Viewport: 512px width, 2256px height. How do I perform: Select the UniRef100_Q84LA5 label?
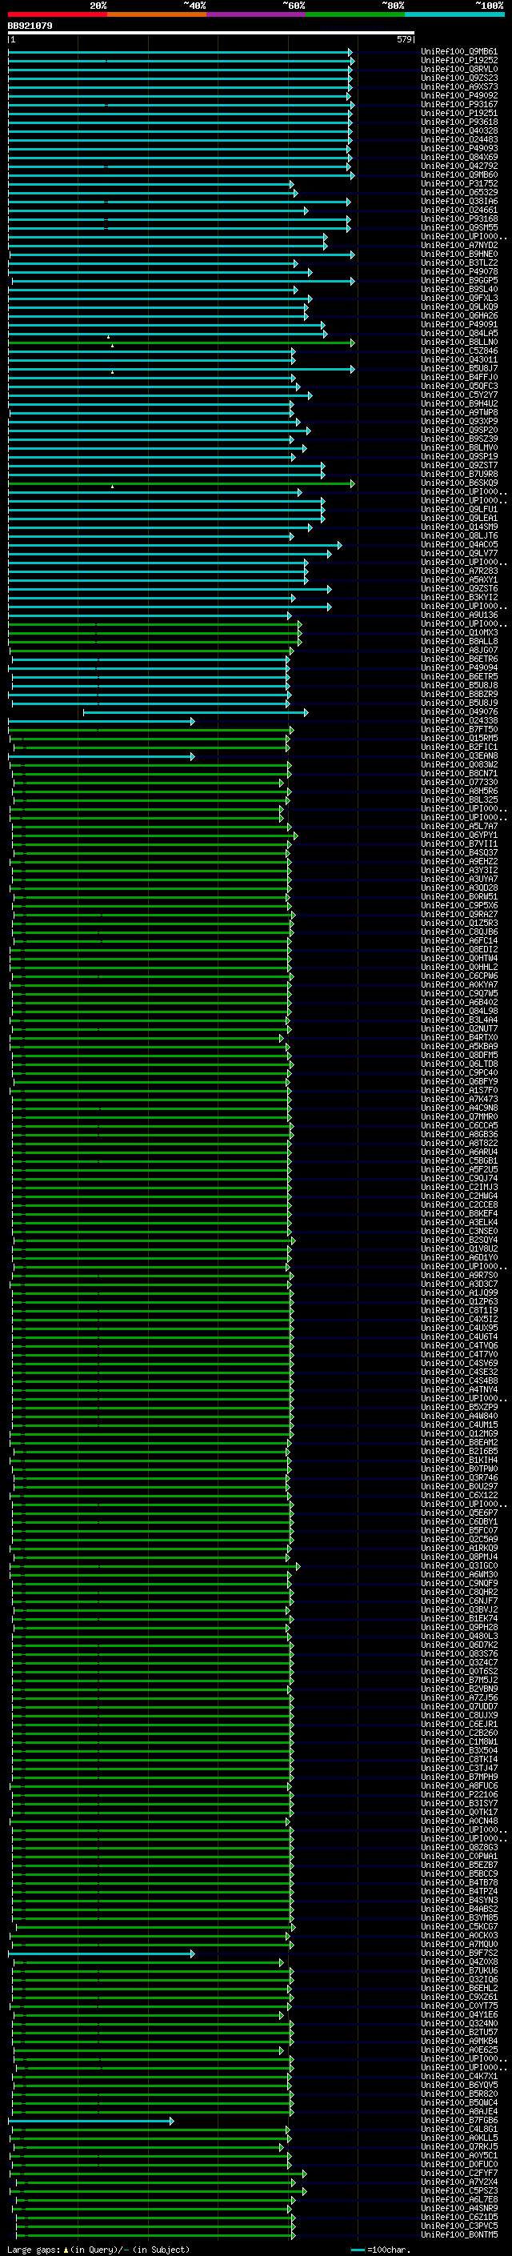click(x=459, y=333)
